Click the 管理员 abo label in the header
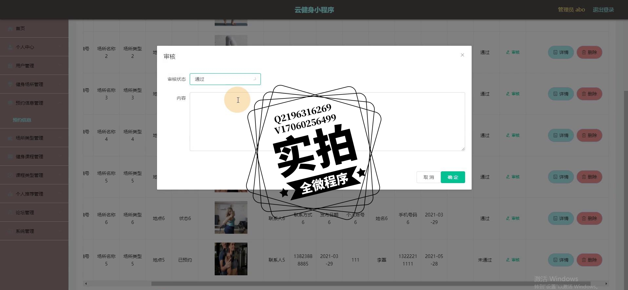This screenshot has width=628, height=290. [x=571, y=10]
